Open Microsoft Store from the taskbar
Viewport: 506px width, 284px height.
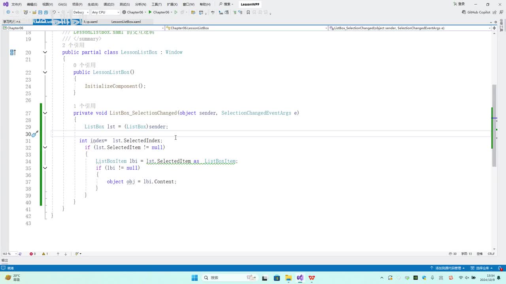[277, 278]
